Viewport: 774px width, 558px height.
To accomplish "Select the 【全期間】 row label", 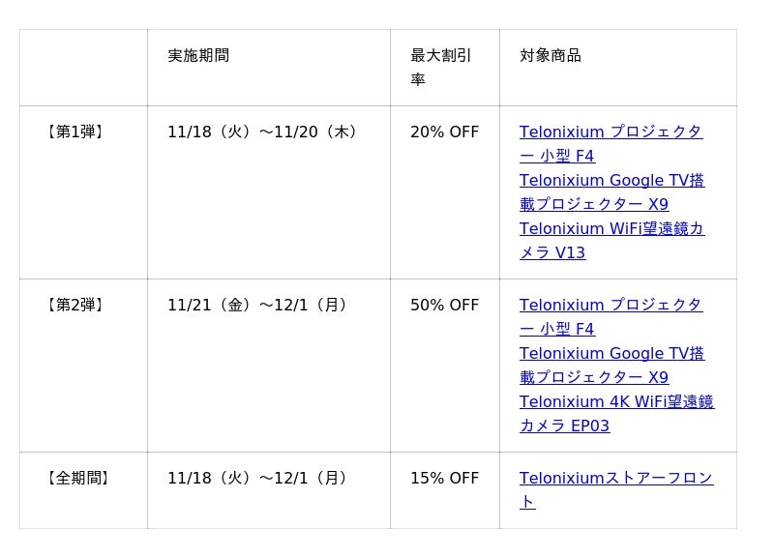I will click(78, 478).
